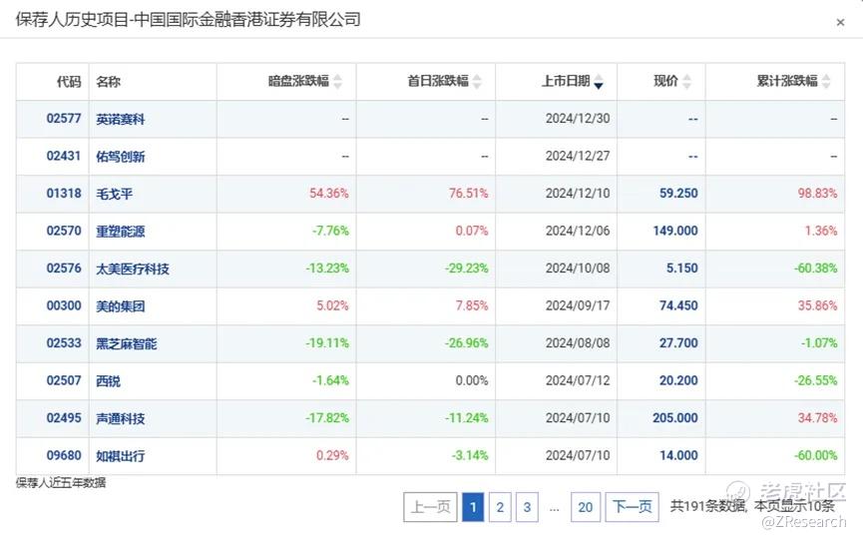
Task: Select current price 149.000
Action: 675,231
